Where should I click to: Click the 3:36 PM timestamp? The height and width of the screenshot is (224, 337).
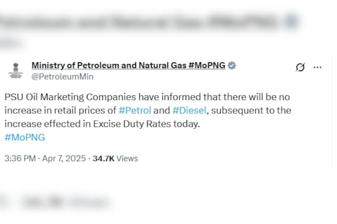pos(20,159)
